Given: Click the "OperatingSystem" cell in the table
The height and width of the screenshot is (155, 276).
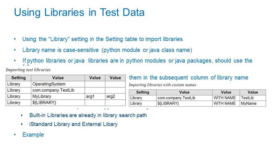Looking at the screenshot, I should coord(49,84).
